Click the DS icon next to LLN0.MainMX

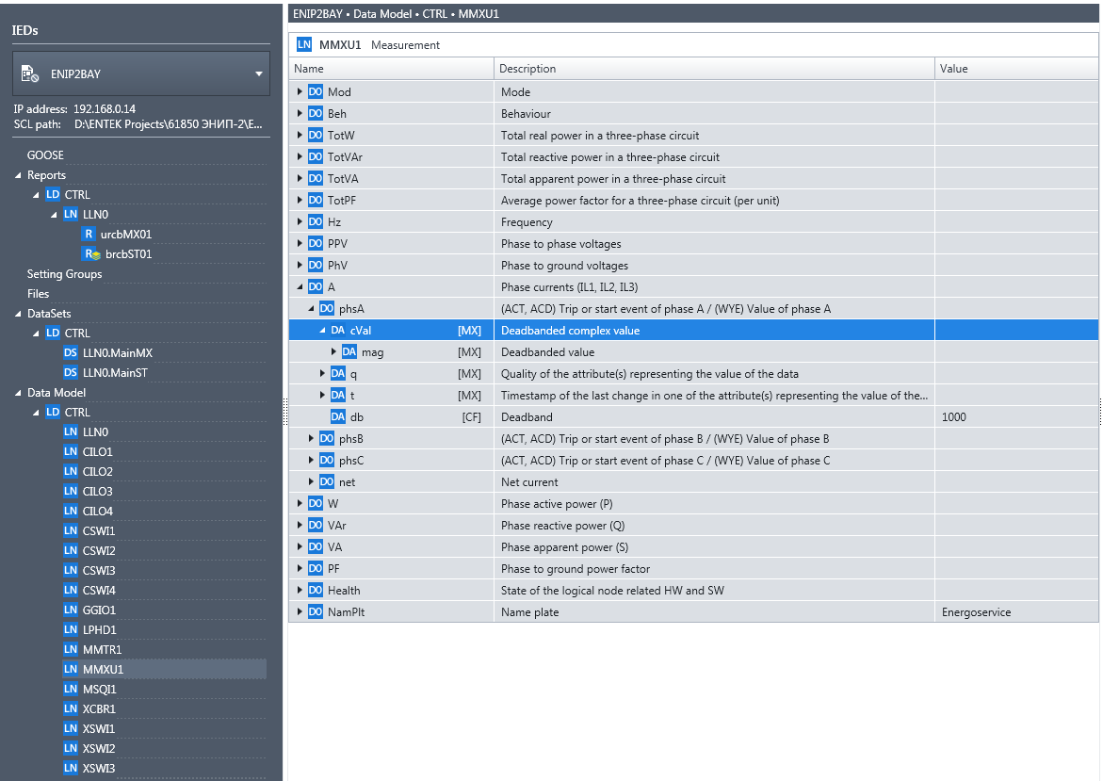pos(71,353)
